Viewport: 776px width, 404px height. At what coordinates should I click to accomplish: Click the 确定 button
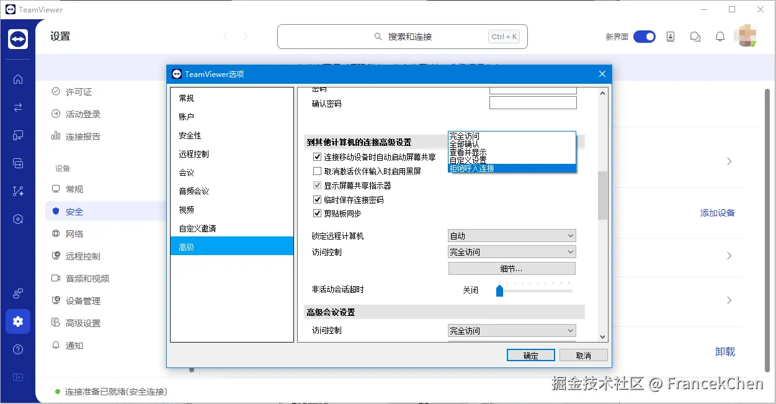tap(531, 356)
